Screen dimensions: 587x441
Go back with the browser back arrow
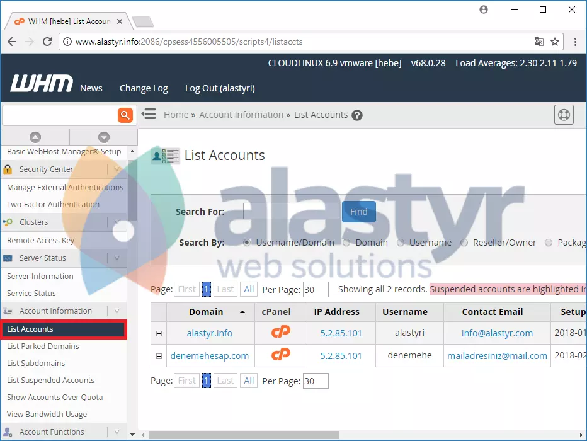pyautogui.click(x=12, y=42)
